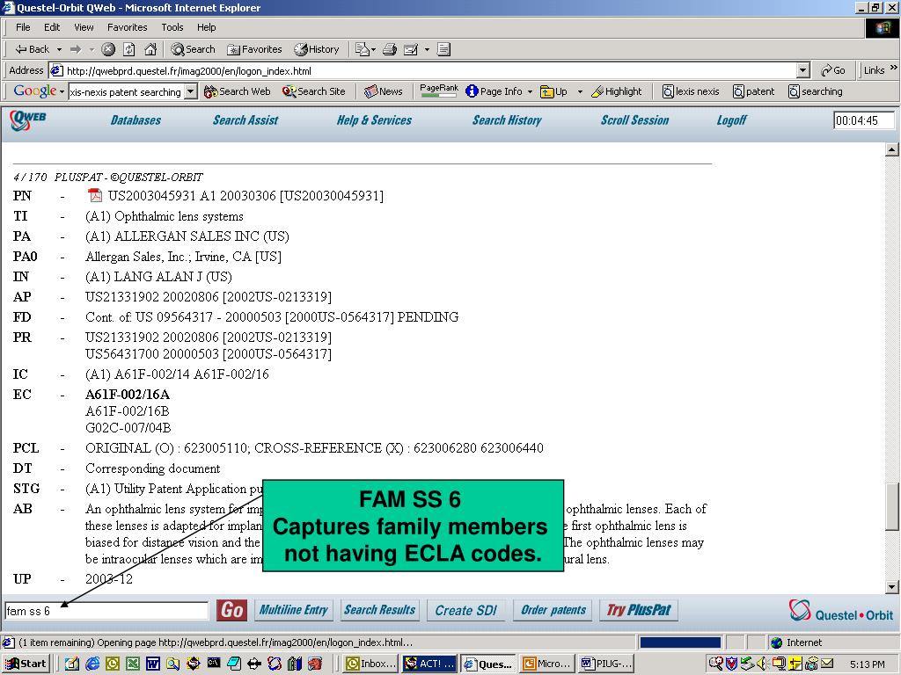Click Google toolbar Page Info icon
Screen dimensions: 901x675
coord(472,91)
